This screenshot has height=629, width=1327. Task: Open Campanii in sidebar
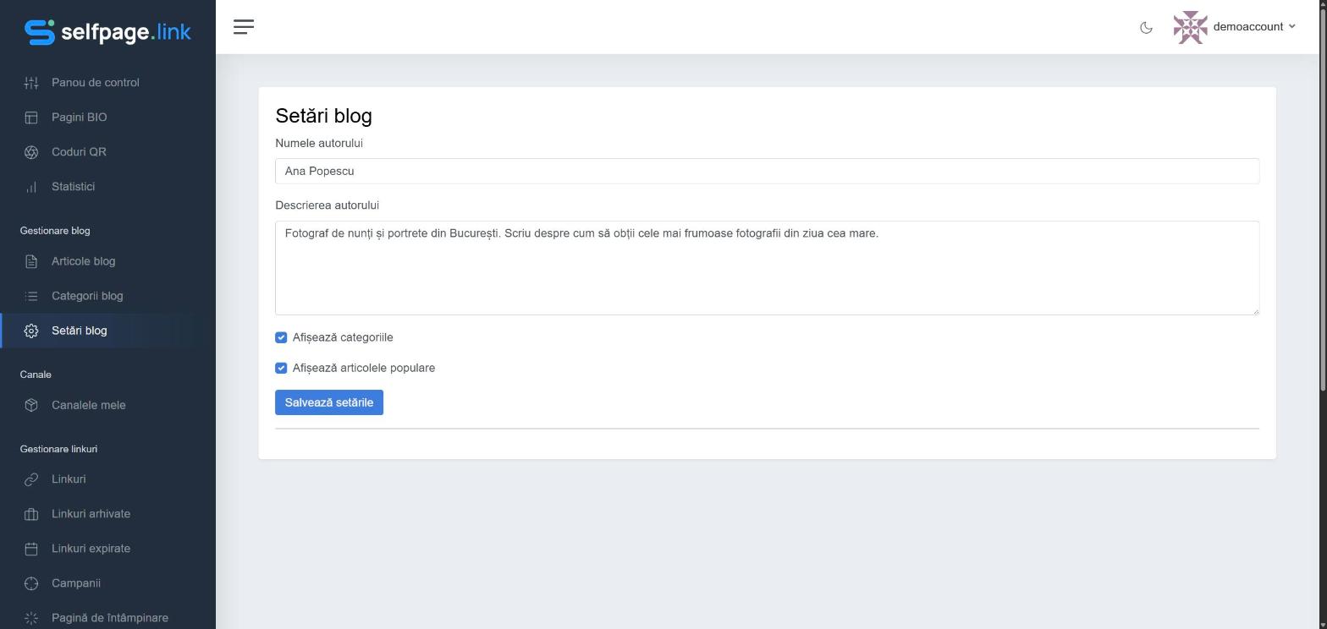[107, 583]
